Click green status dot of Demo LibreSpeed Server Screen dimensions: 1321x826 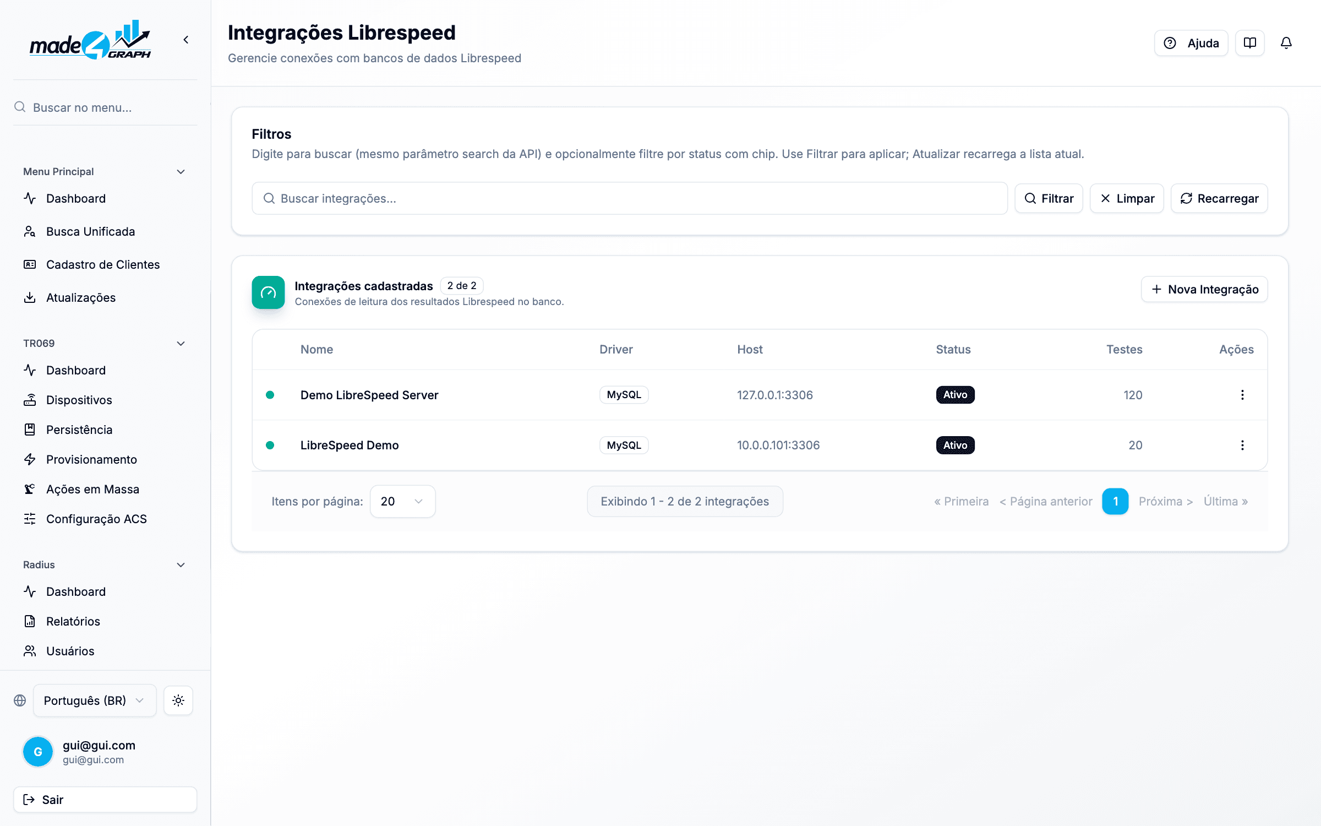click(x=270, y=395)
